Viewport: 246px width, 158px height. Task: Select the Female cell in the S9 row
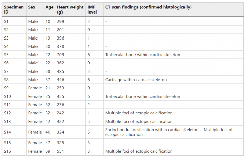click(35, 88)
